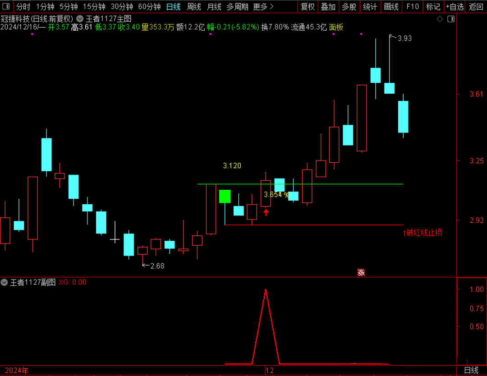Open the 面板 panel link
Image resolution: width=487 pixels, height=376 pixels.
click(336, 27)
